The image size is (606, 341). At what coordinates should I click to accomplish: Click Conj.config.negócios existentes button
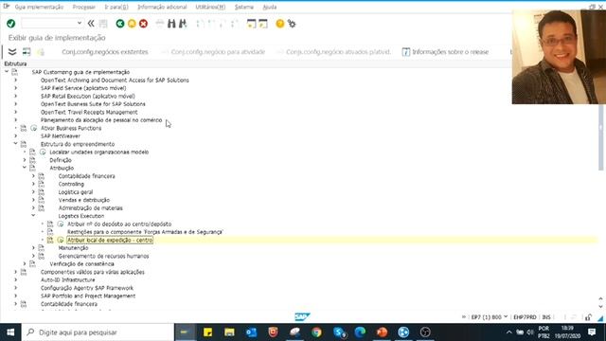tap(105, 52)
